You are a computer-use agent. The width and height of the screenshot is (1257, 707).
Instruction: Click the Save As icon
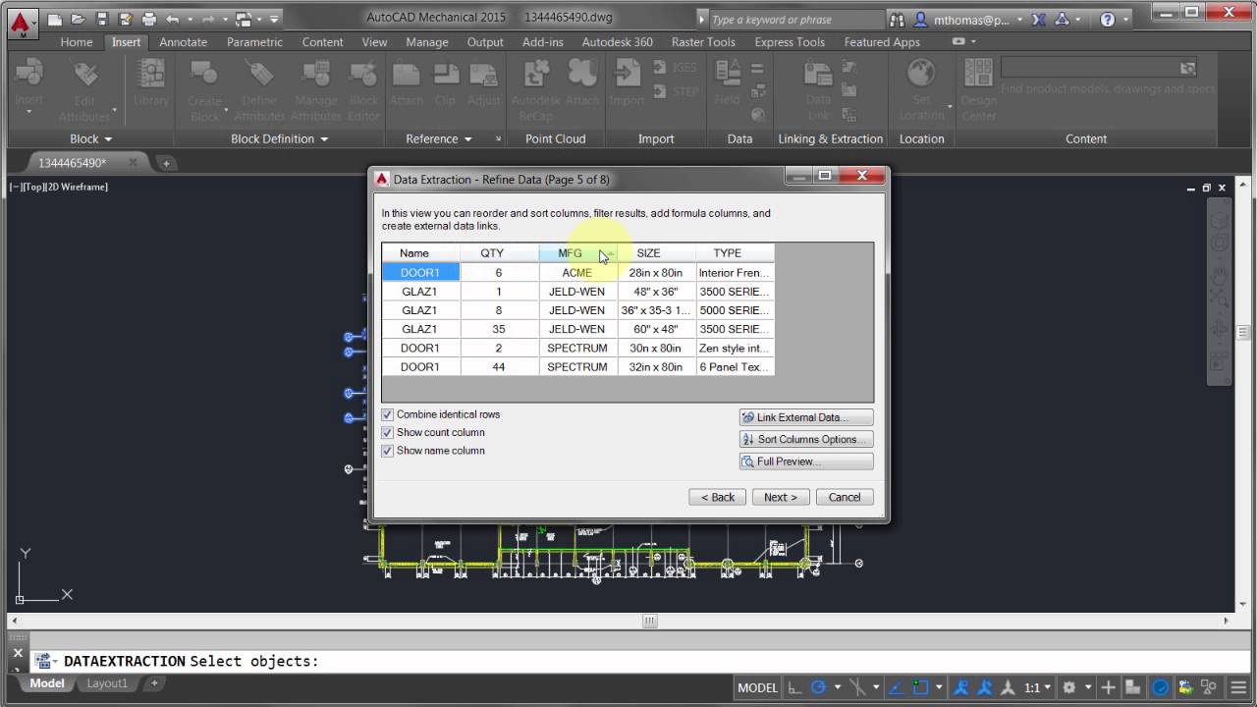click(x=126, y=19)
